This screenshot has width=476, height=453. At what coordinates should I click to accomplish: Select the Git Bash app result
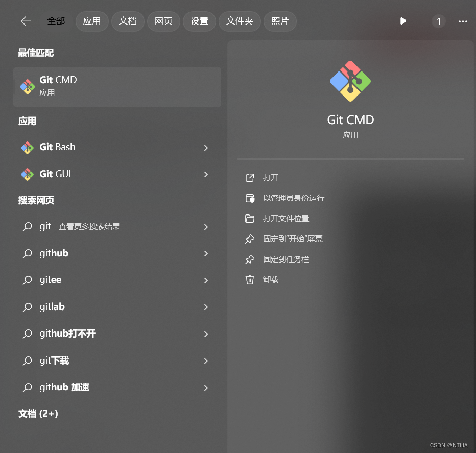click(117, 147)
